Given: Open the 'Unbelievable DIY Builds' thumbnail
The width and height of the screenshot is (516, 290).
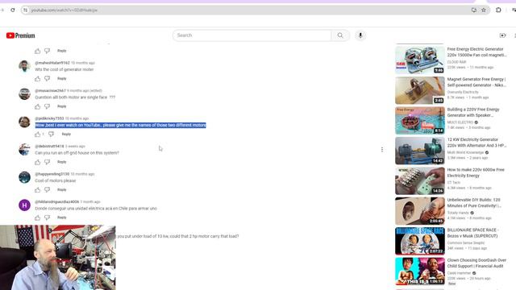Looking at the screenshot, I should pyautogui.click(x=419, y=211).
